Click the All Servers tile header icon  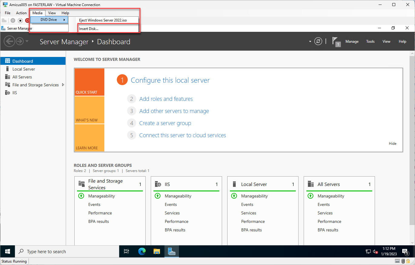311,184
